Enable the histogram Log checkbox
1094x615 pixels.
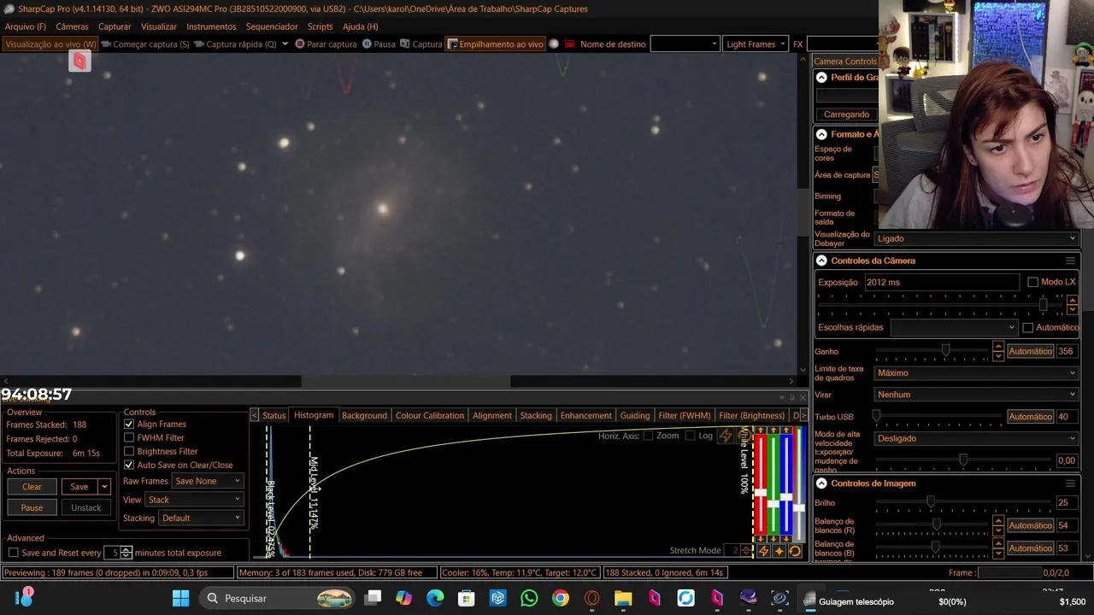[689, 436]
